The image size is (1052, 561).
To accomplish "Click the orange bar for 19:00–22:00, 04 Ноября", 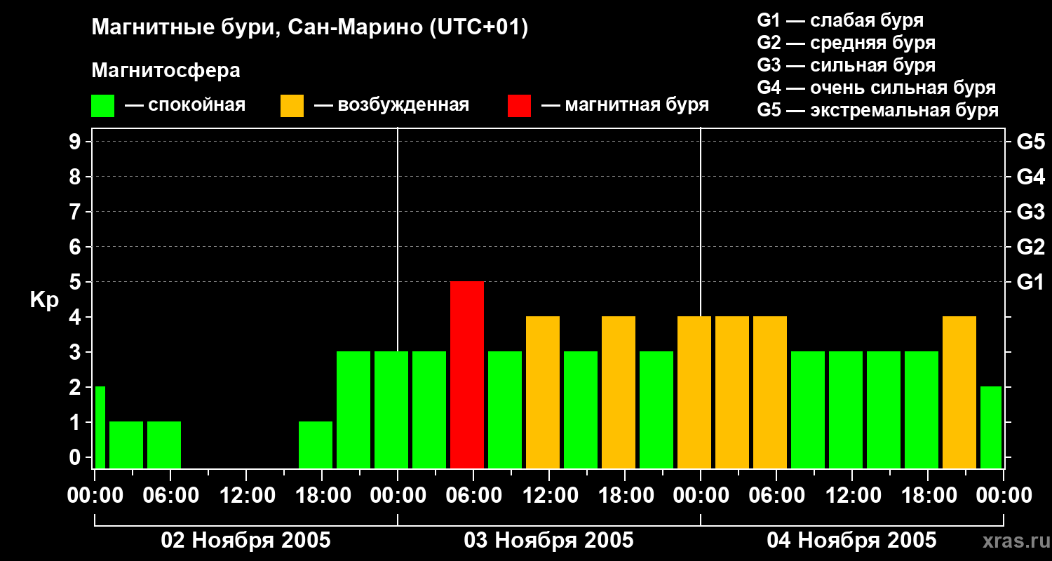I will (x=959, y=392).
